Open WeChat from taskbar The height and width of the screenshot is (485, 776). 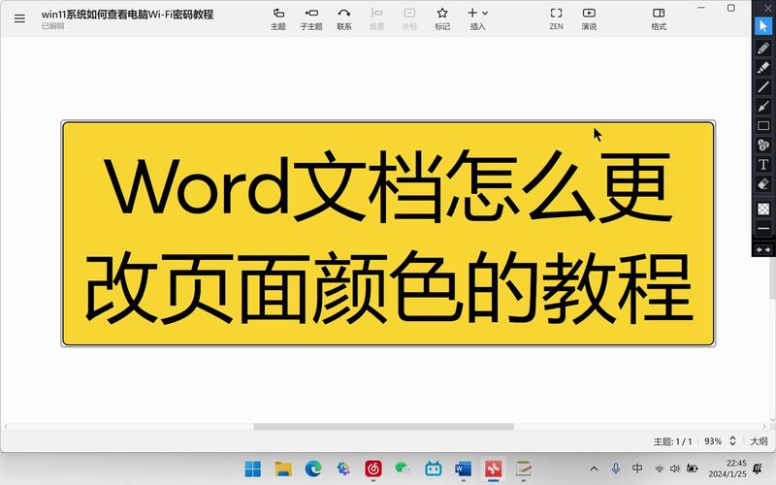[403, 469]
